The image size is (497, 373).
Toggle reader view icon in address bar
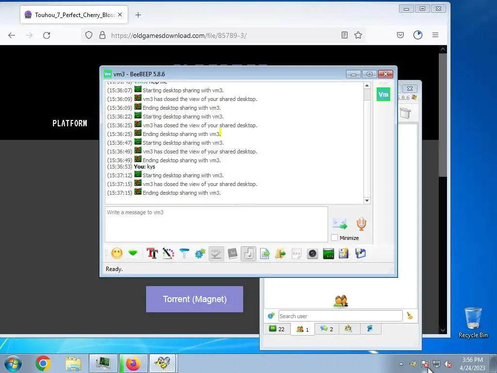click(345, 35)
